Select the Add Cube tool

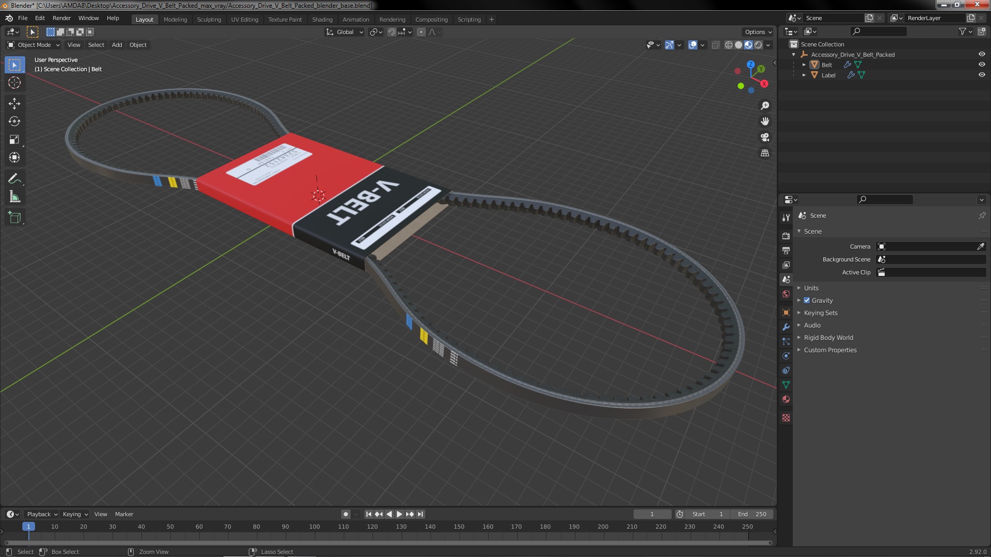14,218
